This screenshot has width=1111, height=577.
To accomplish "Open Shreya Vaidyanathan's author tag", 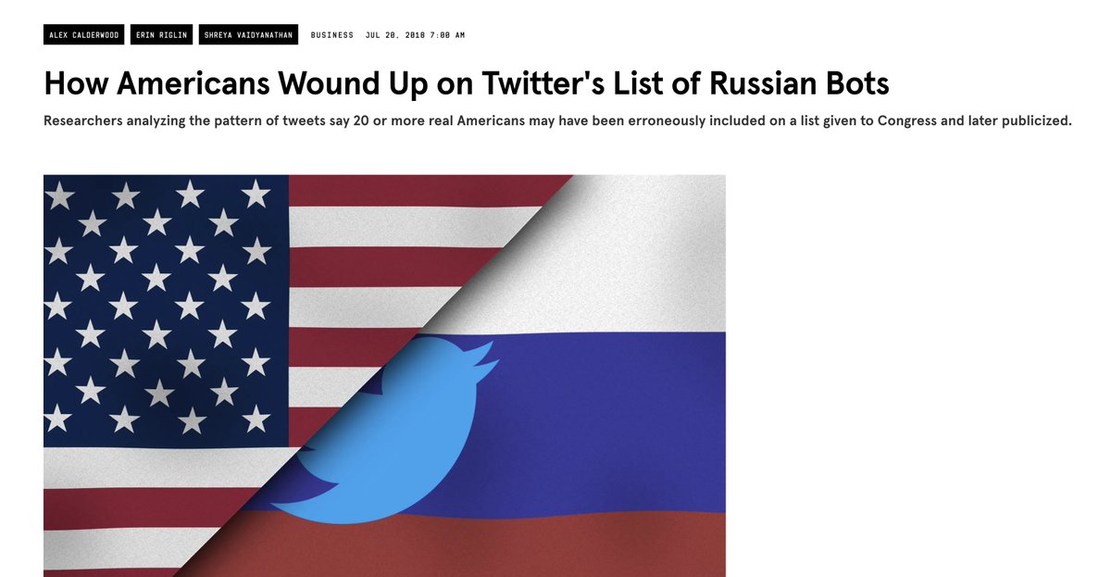I will click(248, 35).
